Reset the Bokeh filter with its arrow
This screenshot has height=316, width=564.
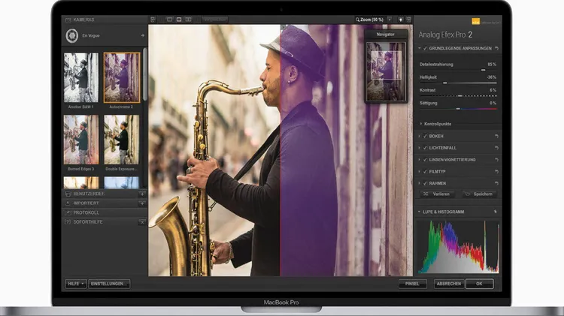pyautogui.click(x=497, y=136)
